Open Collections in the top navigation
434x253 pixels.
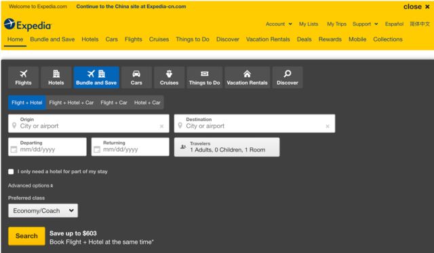pyautogui.click(x=388, y=39)
